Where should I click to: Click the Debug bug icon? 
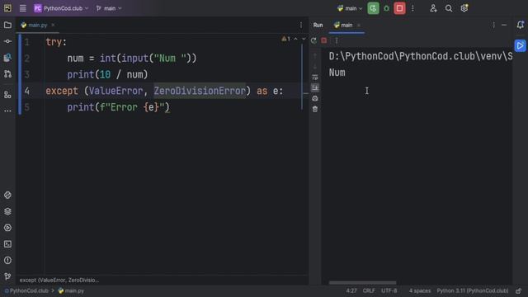pyautogui.click(x=387, y=8)
